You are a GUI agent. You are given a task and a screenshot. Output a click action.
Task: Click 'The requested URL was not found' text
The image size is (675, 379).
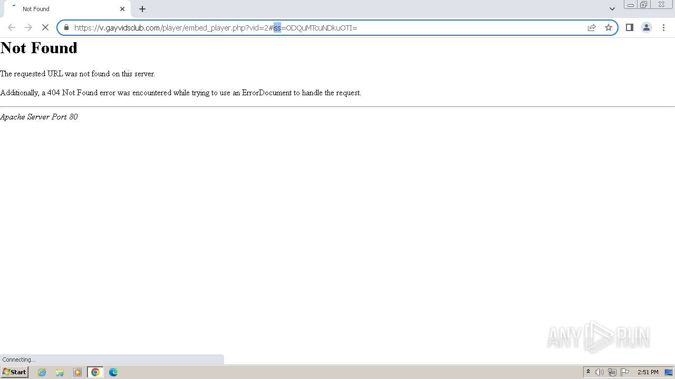78,74
